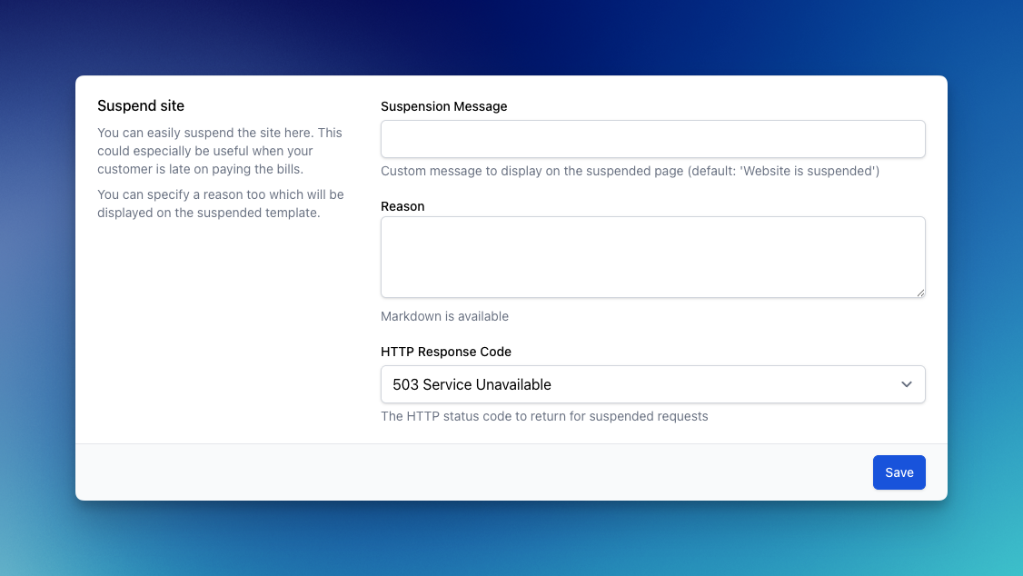Viewport: 1023px width, 576px height.
Task: Click the "HTTP Response Code" label
Action: [445, 352]
